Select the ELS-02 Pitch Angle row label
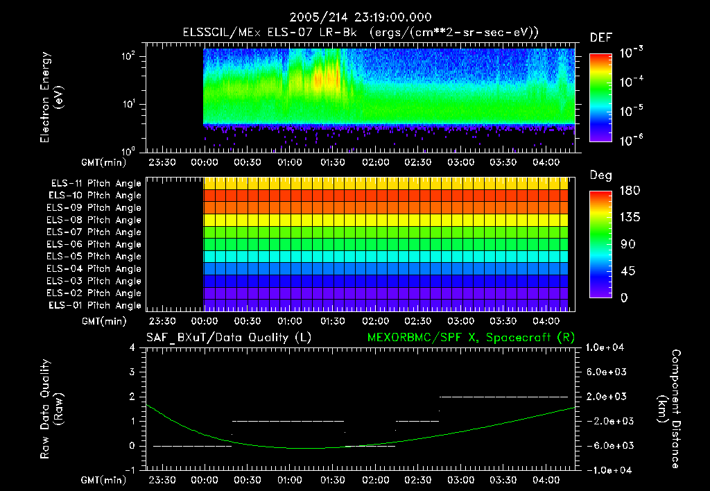This screenshot has width=710, height=491. 94,293
